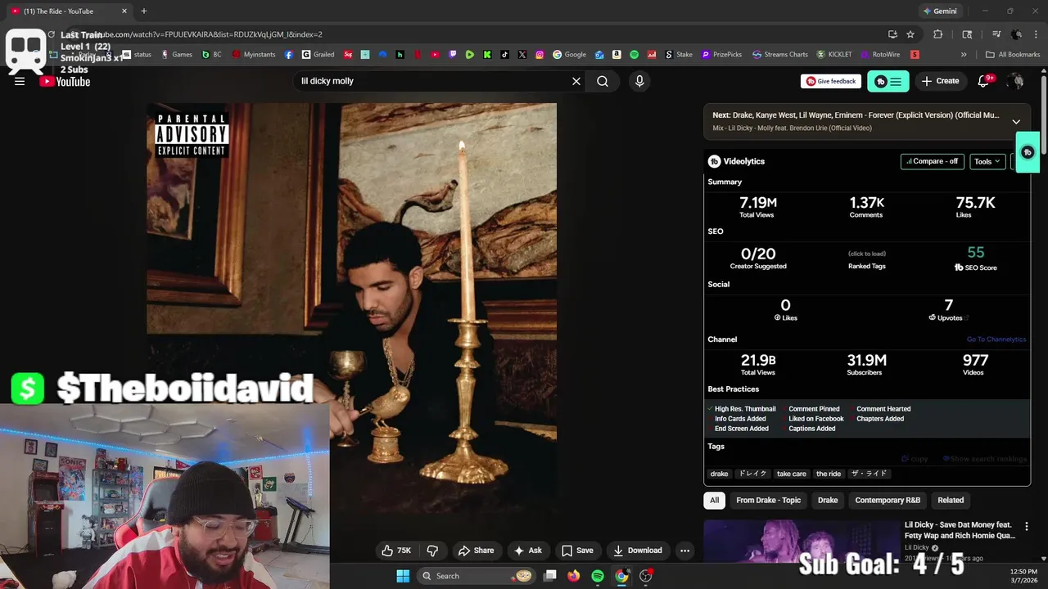Click the Ask button
Image resolution: width=1048 pixels, height=589 pixels.
[528, 551]
